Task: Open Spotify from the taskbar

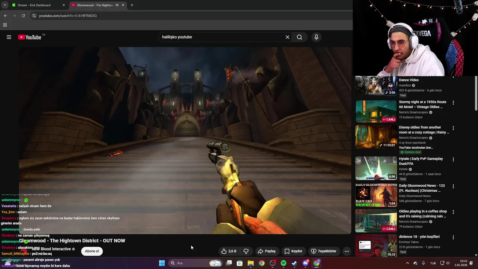Action: pos(283,263)
